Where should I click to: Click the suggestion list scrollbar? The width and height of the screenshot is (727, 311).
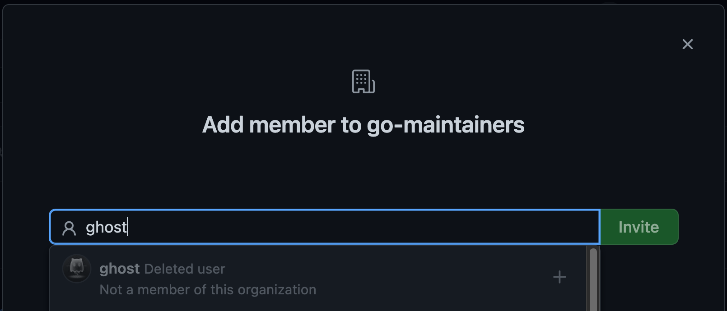(594, 277)
